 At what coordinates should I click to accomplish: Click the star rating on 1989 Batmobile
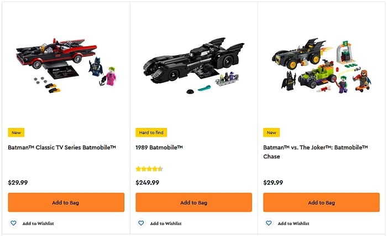click(x=149, y=169)
